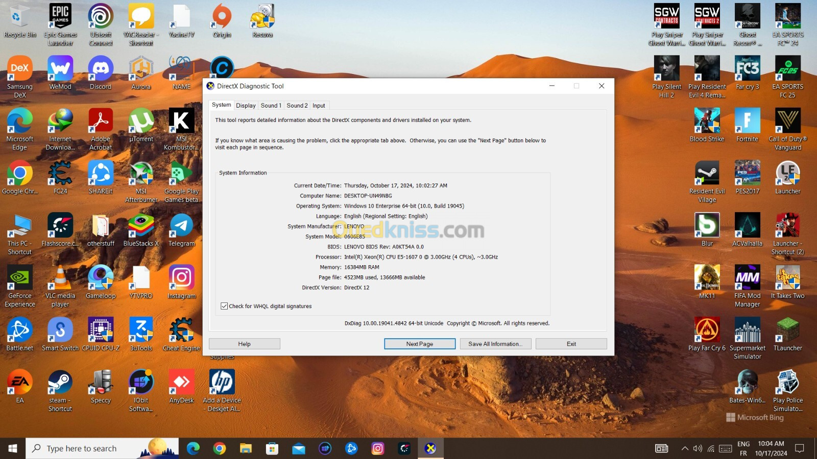This screenshot has height=459, width=817.
Task: Open the TLauncher desktop icon
Action: pyautogui.click(x=787, y=334)
